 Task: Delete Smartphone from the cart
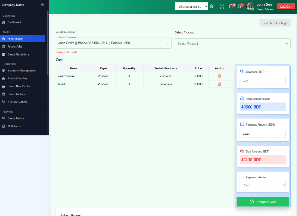[x=220, y=76]
